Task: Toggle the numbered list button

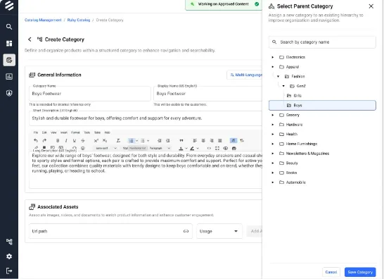Action: click(x=143, y=141)
